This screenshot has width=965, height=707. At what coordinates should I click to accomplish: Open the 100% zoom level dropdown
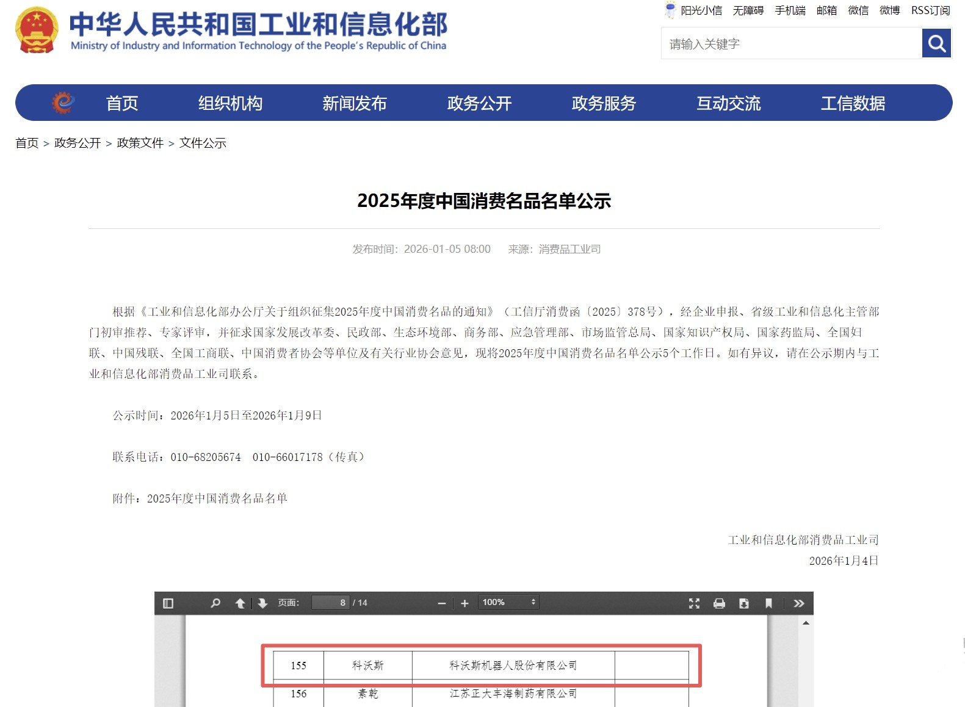tap(508, 603)
